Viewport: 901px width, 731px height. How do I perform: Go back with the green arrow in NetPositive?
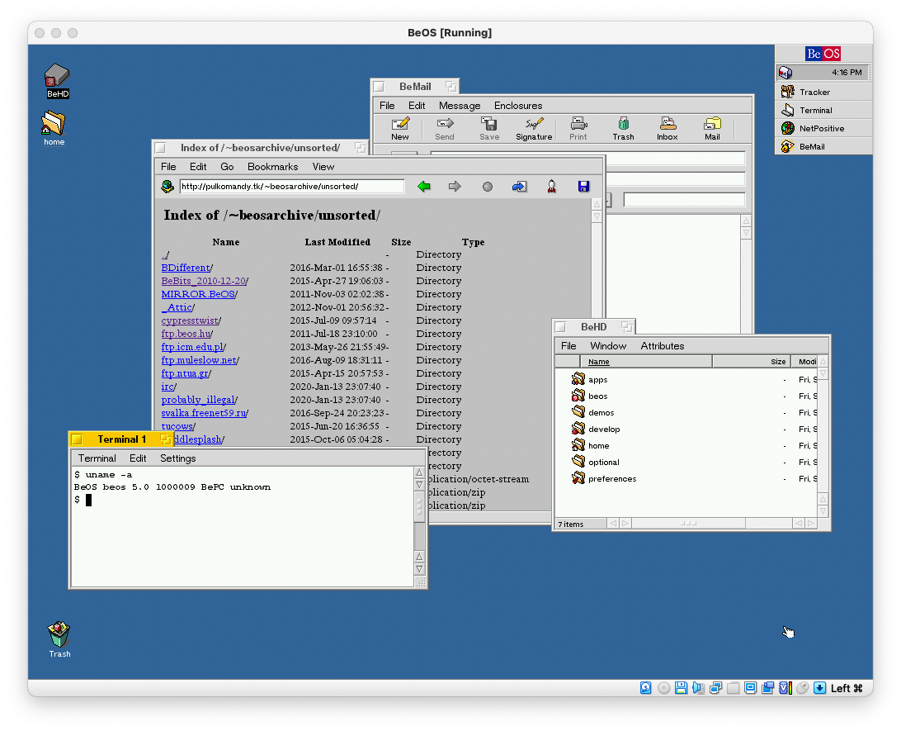tap(424, 187)
